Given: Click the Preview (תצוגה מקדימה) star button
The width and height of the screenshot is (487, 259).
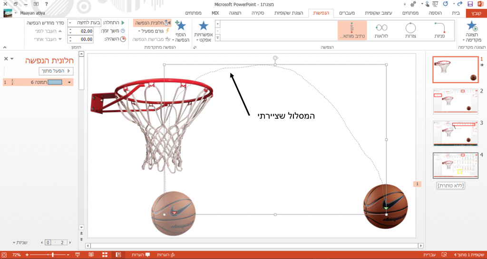Looking at the screenshot, I should tap(471, 31).
